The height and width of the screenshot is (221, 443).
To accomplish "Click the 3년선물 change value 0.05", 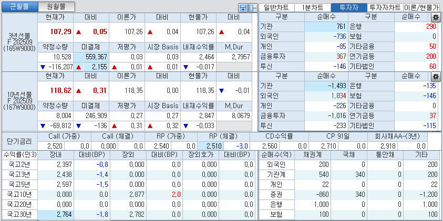I will click(100, 31).
